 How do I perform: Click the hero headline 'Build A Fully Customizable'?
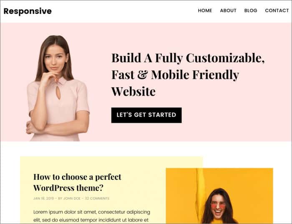pyautogui.click(x=188, y=58)
